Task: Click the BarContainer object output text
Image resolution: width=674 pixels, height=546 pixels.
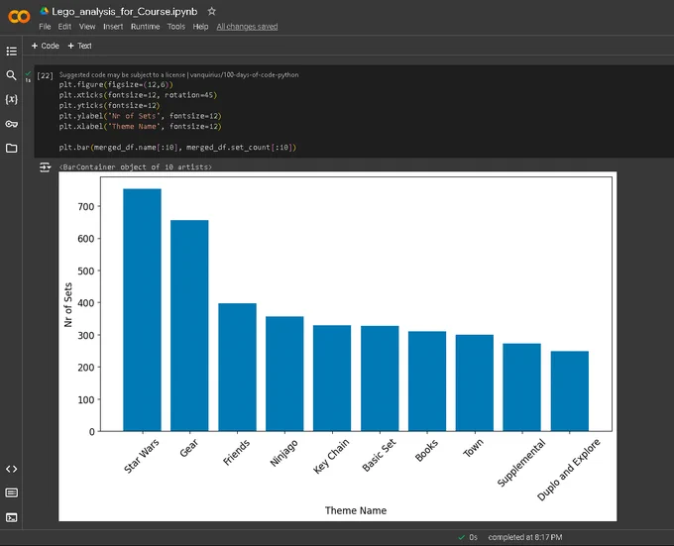Action: [136, 166]
